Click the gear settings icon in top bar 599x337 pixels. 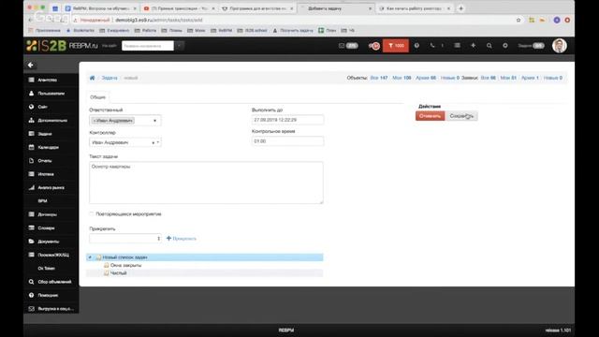point(505,46)
